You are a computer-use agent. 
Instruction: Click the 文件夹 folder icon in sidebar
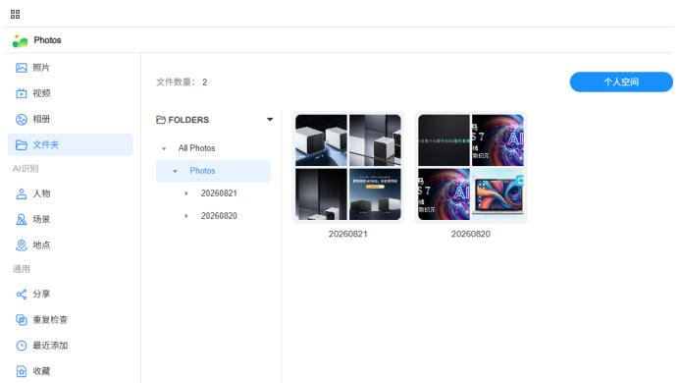pos(22,144)
